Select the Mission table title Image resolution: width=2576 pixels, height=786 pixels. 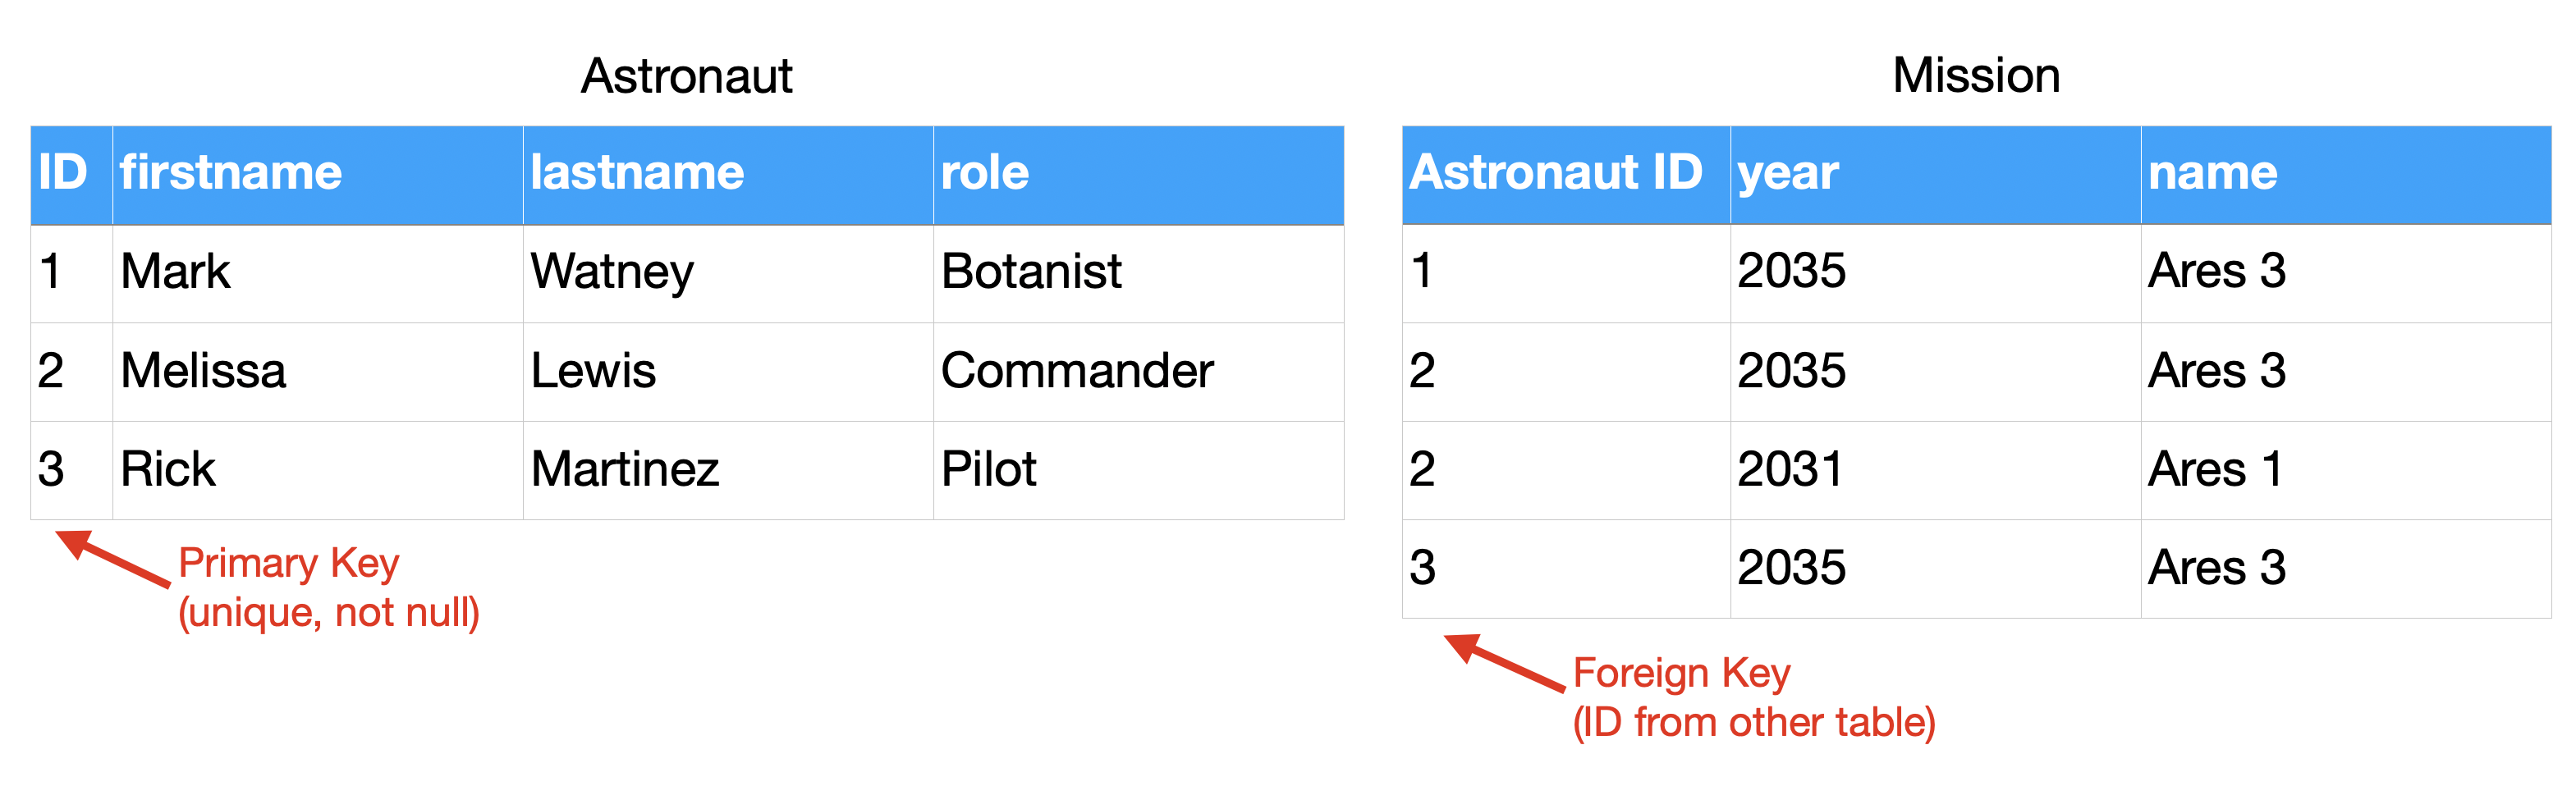click(1976, 76)
